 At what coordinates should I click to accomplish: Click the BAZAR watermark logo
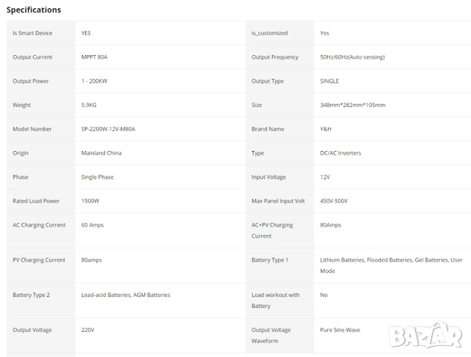[x=426, y=336]
